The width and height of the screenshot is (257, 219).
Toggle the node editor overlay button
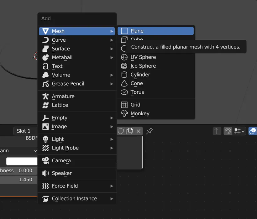(253, 131)
